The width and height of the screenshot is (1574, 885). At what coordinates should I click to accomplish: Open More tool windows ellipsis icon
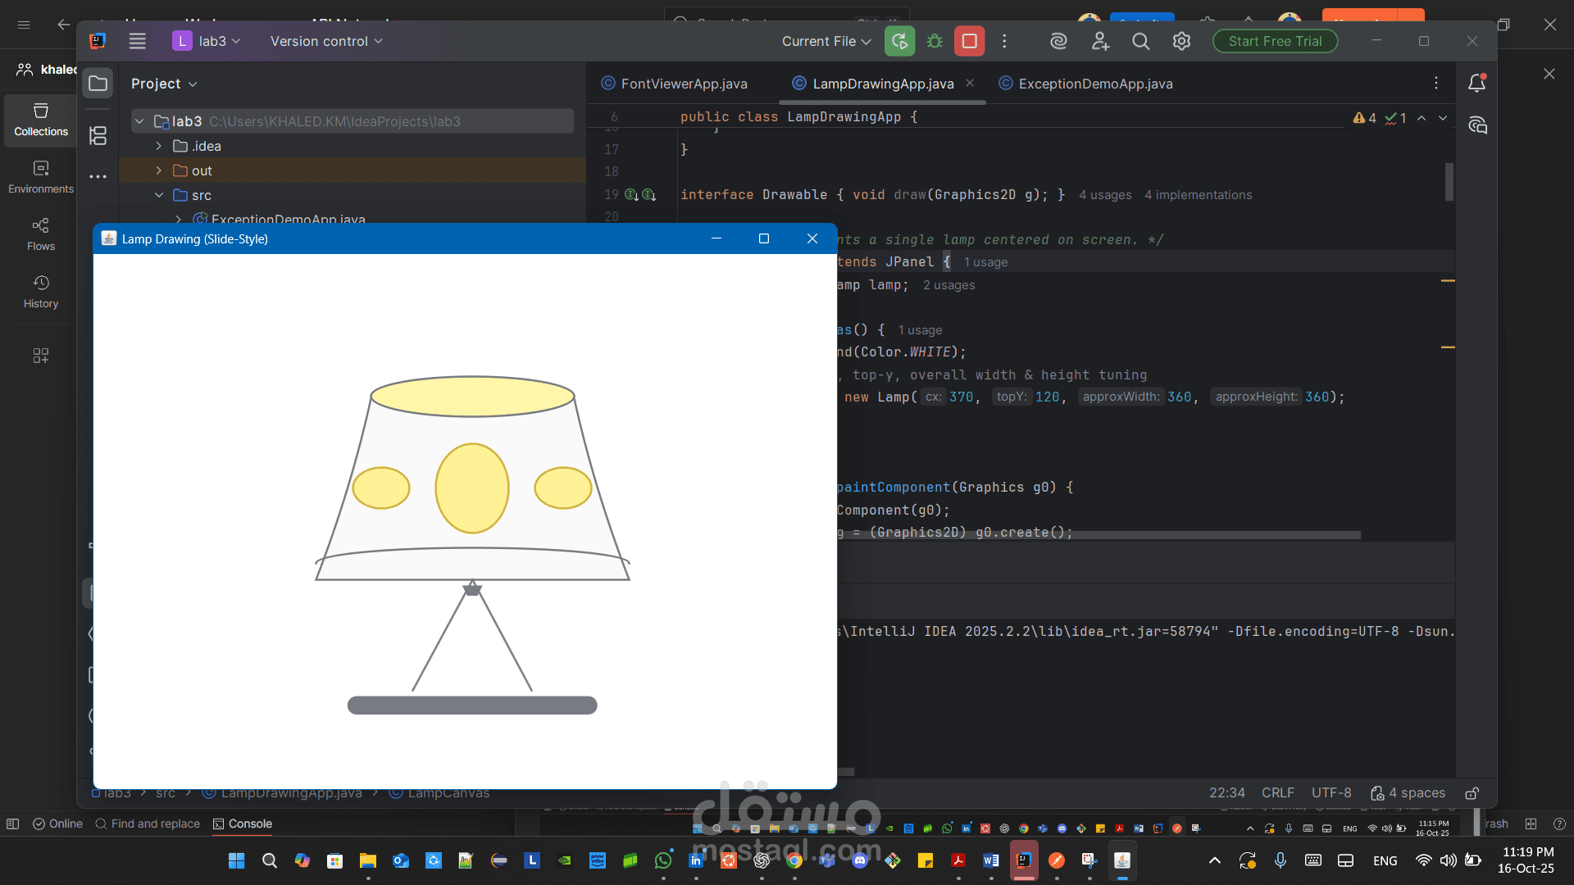pyautogui.click(x=98, y=176)
